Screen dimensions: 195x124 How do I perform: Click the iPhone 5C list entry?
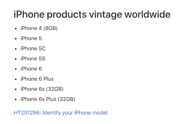coord(33,49)
